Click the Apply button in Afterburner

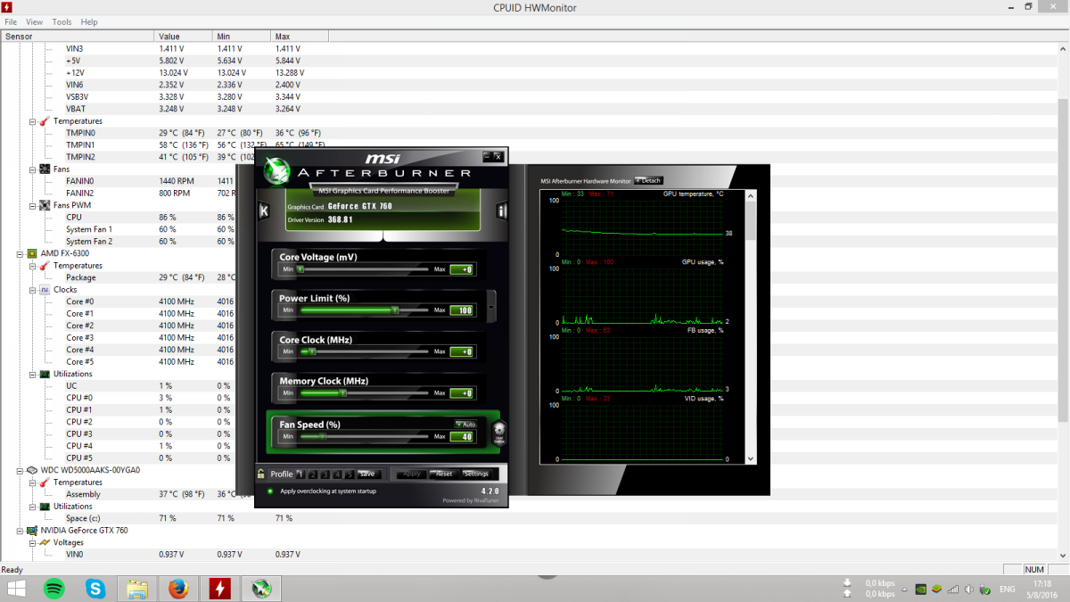pos(410,474)
